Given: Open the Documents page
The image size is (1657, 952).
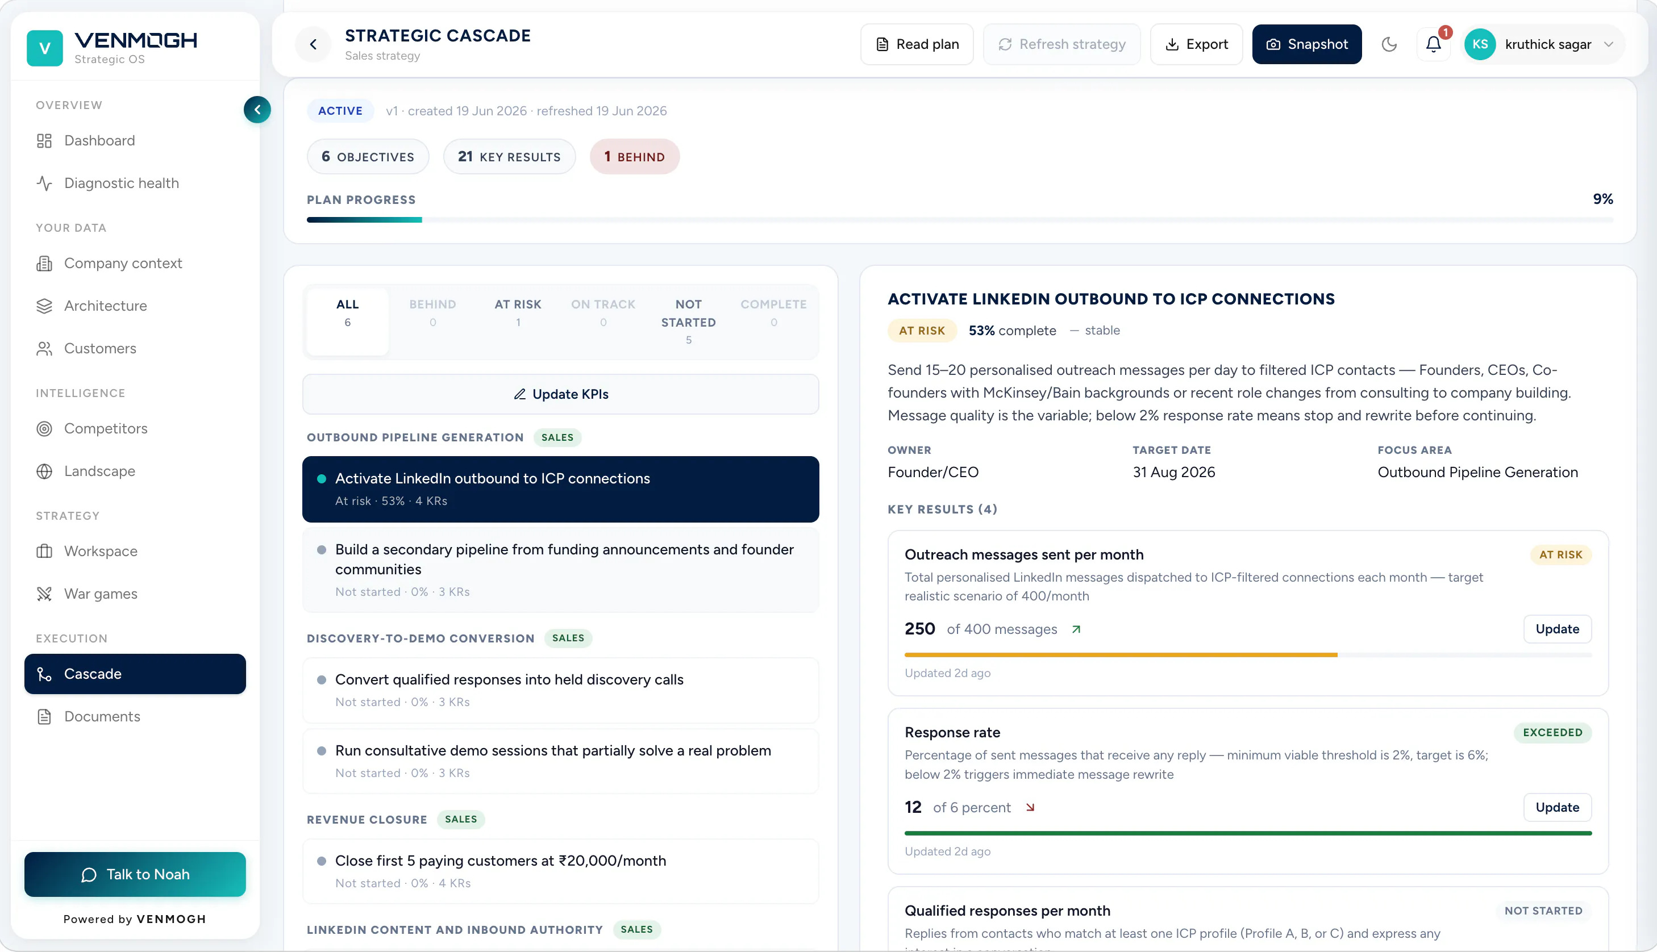Looking at the screenshot, I should (x=135, y=717).
